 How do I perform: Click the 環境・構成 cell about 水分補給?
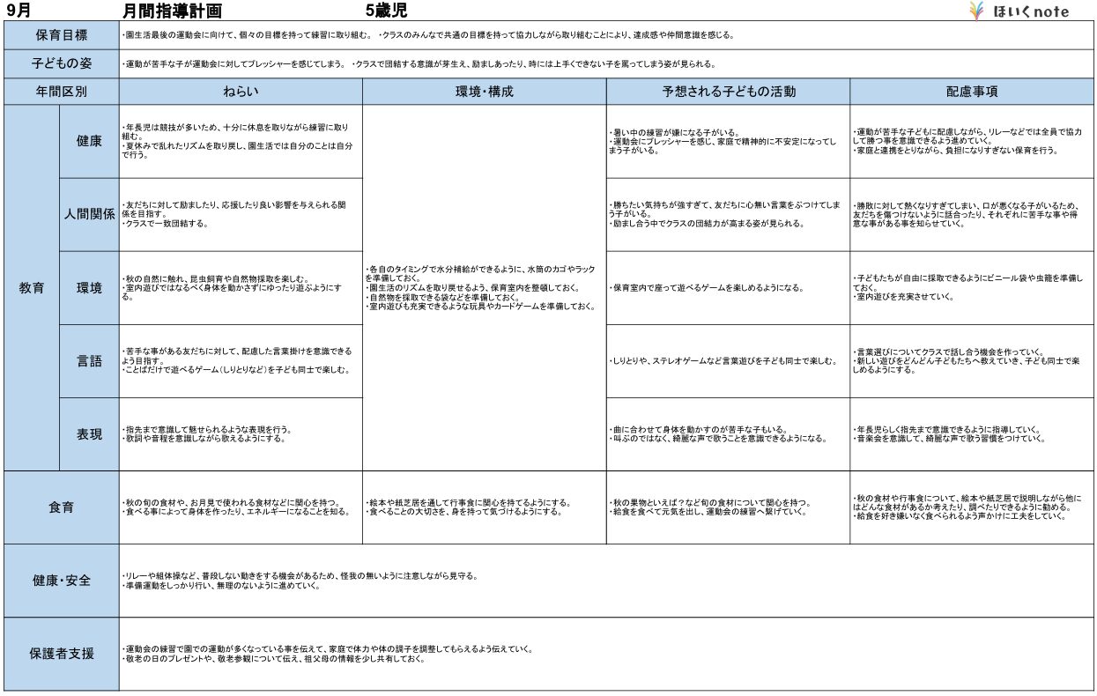click(485, 288)
